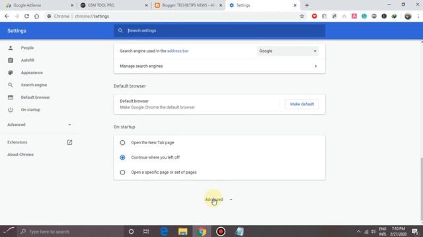Click the page vertical scrollbar
Image resolution: width=423 pixels, height=237 pixels.
pos(422,189)
